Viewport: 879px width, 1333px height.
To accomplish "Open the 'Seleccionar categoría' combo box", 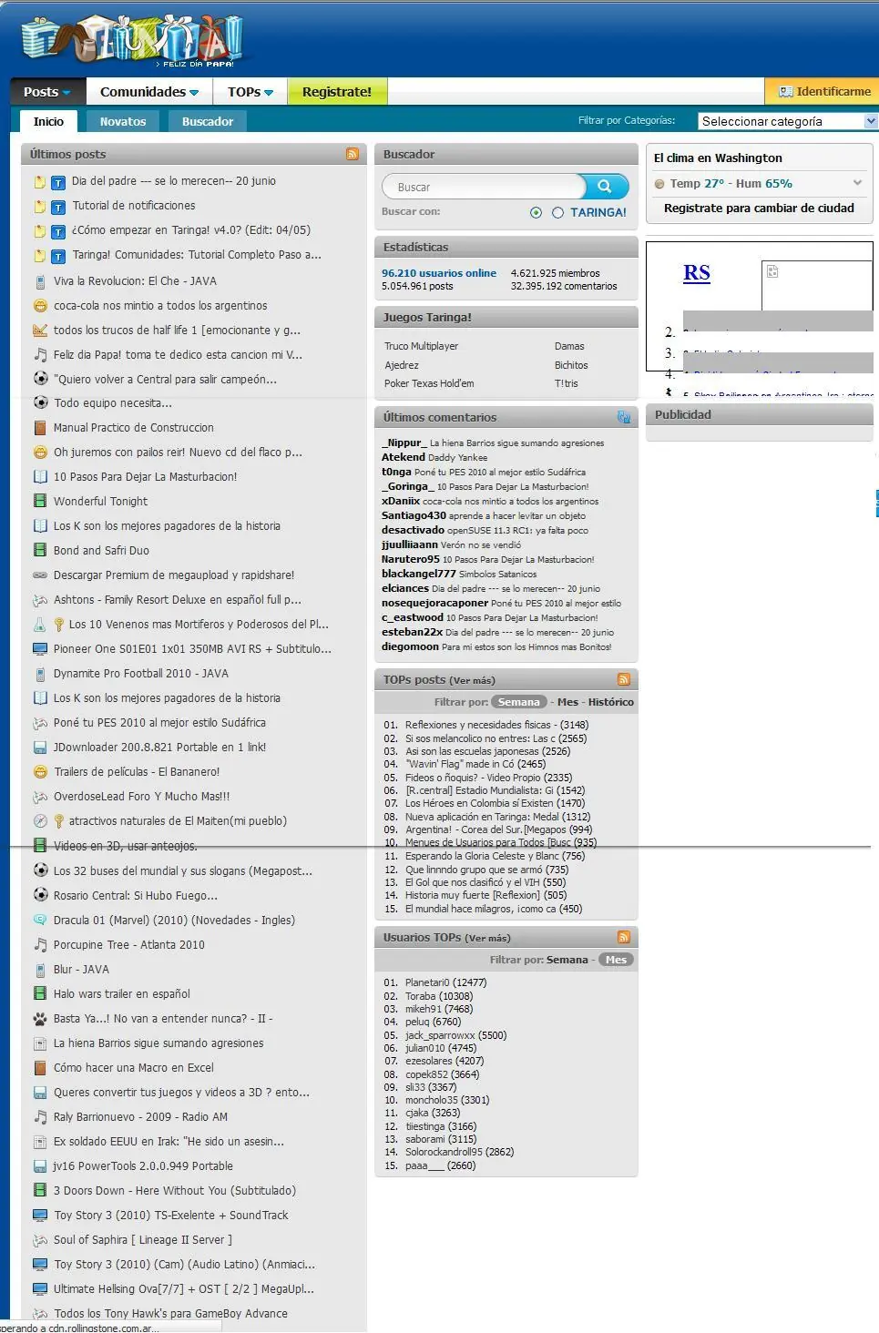I will (x=787, y=121).
